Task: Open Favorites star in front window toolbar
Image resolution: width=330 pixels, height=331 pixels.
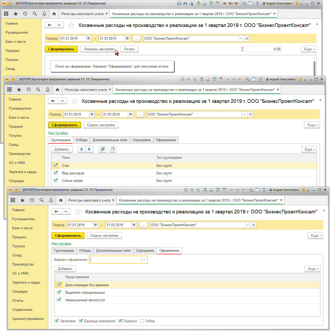Action: click(x=22, y=200)
